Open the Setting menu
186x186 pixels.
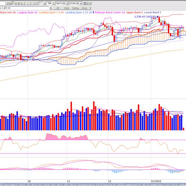click(x=75, y=8)
